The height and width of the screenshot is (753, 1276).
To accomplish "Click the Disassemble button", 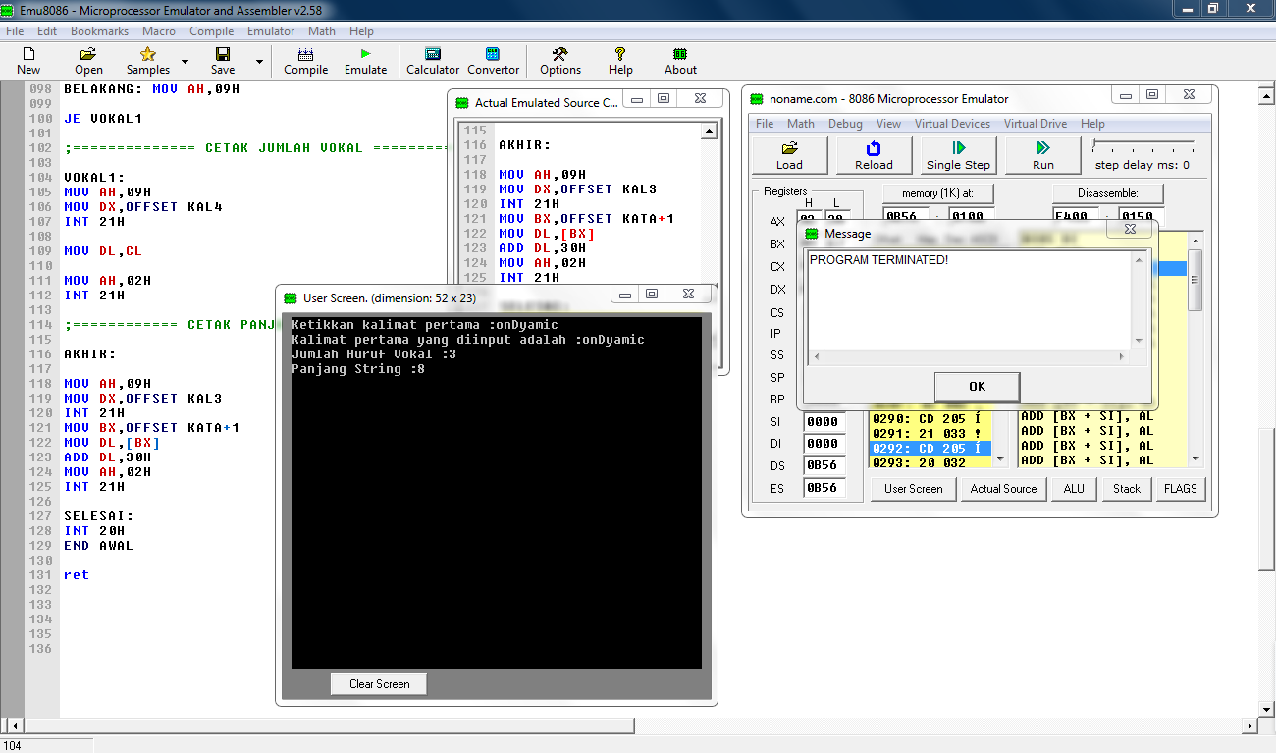I will point(1108,193).
